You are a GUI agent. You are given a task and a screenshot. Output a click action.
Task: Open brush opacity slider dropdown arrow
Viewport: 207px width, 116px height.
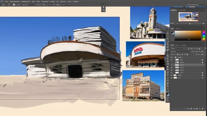coord(47,5)
